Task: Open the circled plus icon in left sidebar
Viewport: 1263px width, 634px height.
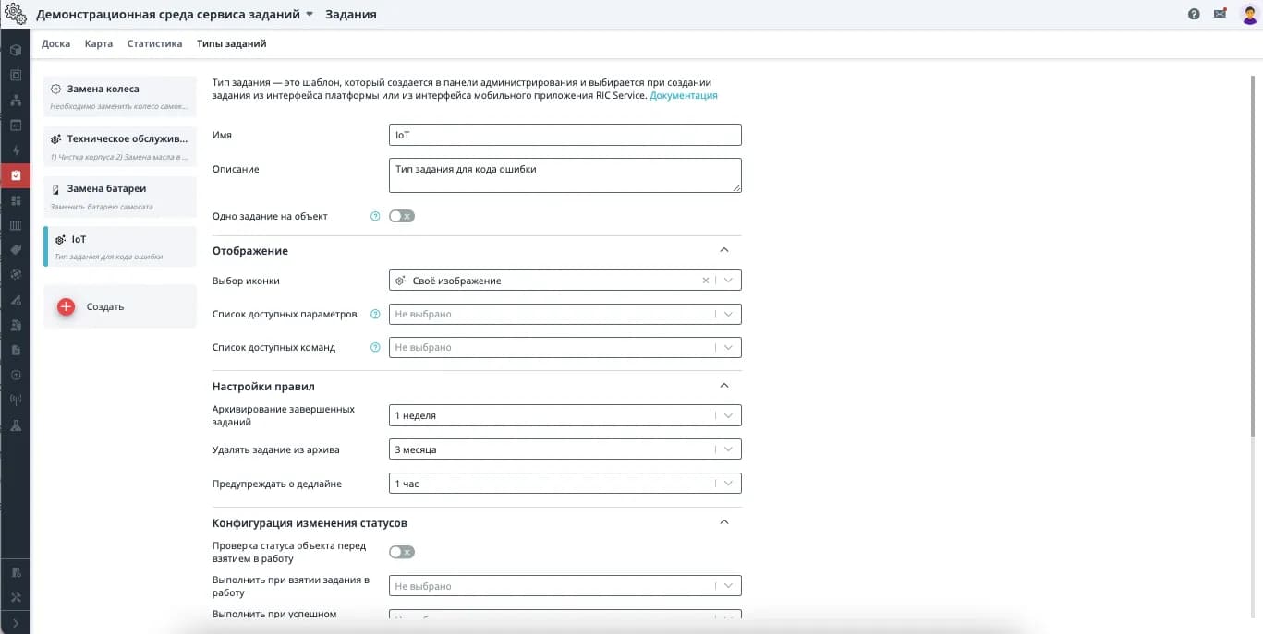Action: [x=16, y=375]
